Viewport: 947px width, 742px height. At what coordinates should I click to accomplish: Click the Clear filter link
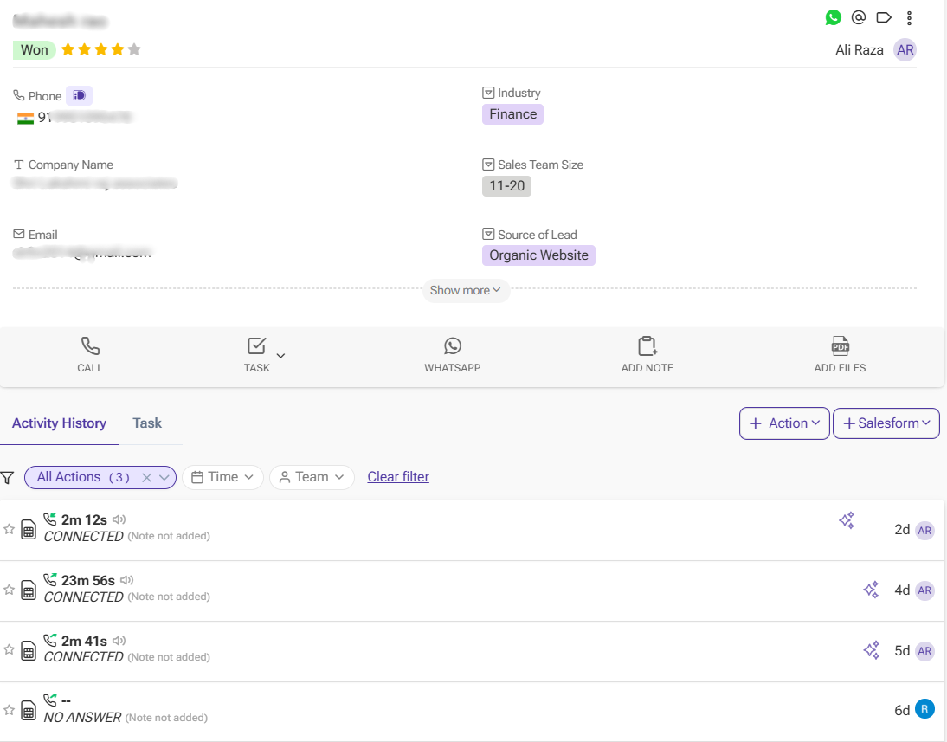[x=398, y=477]
